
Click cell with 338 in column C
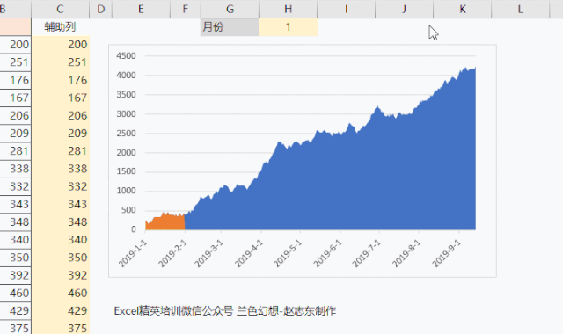(x=61, y=169)
